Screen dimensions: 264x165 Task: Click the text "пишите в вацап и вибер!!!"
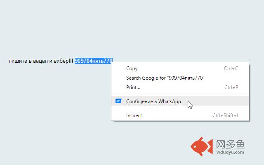[41, 61]
